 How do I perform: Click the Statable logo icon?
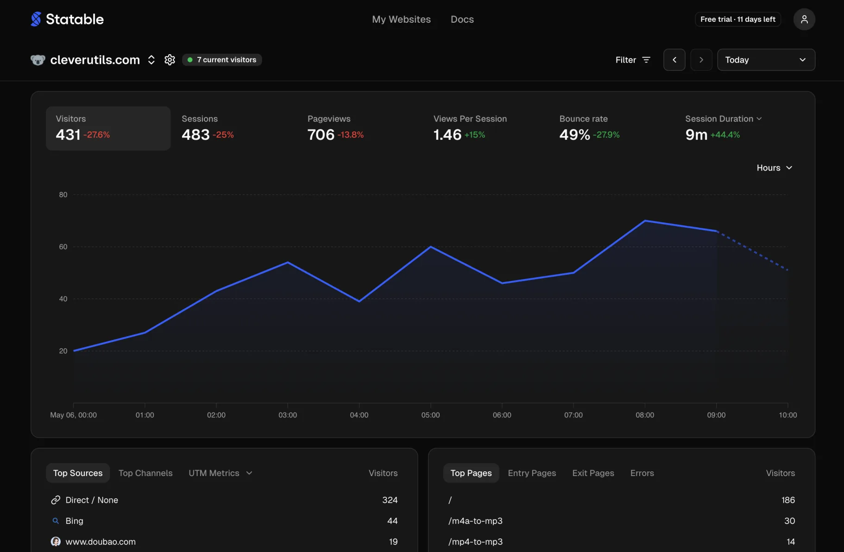click(x=36, y=19)
